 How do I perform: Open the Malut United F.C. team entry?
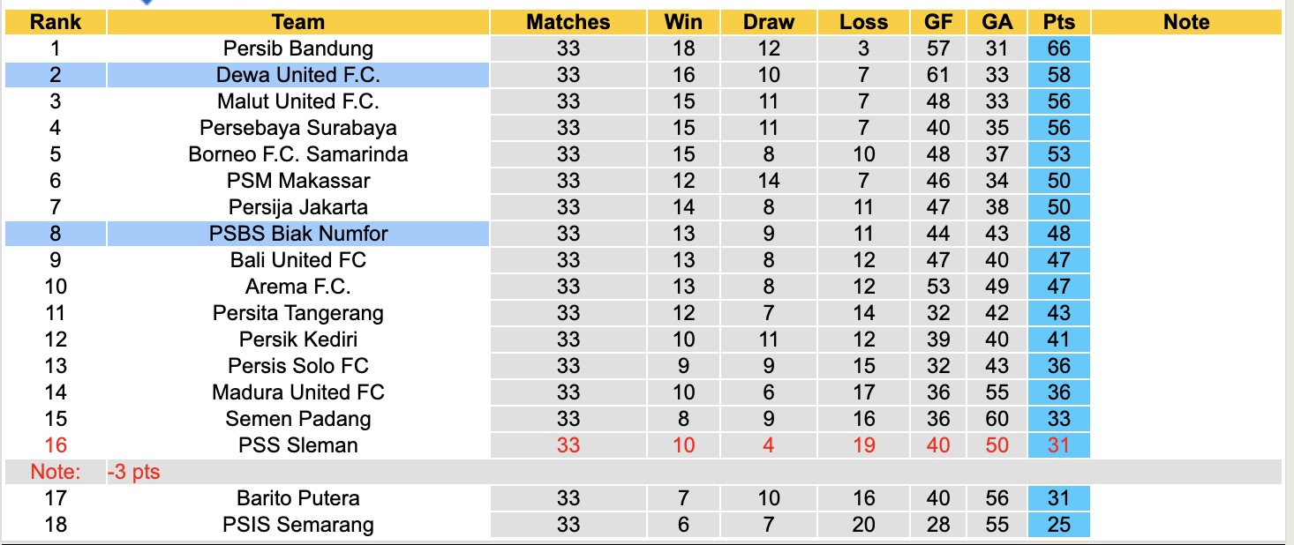point(298,101)
